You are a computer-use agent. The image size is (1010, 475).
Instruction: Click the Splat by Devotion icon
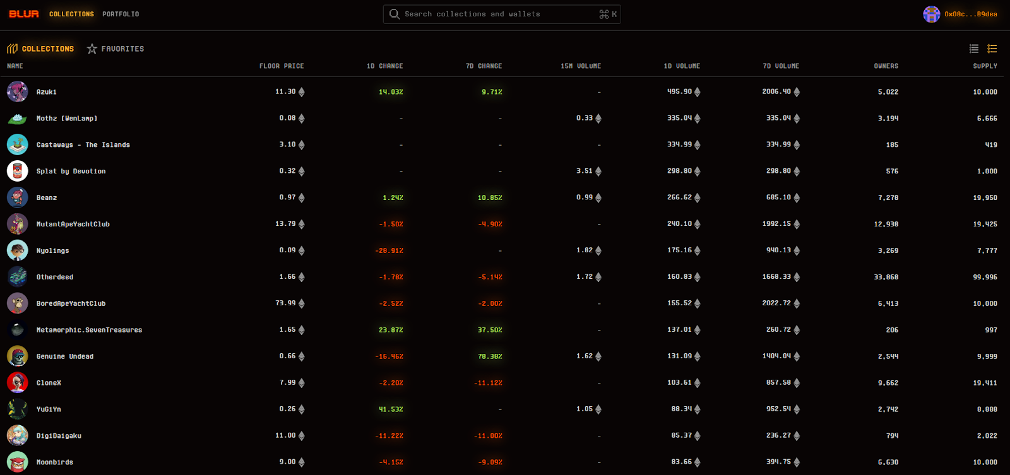pos(17,171)
